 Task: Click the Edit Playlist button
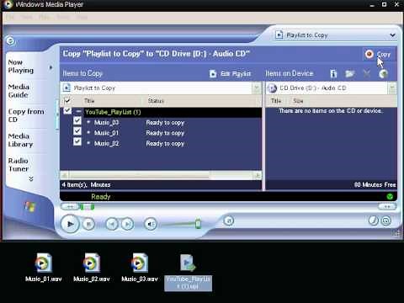click(x=230, y=74)
